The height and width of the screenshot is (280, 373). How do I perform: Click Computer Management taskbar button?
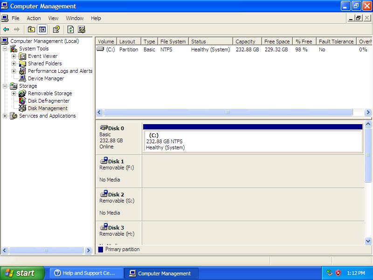[161, 273]
